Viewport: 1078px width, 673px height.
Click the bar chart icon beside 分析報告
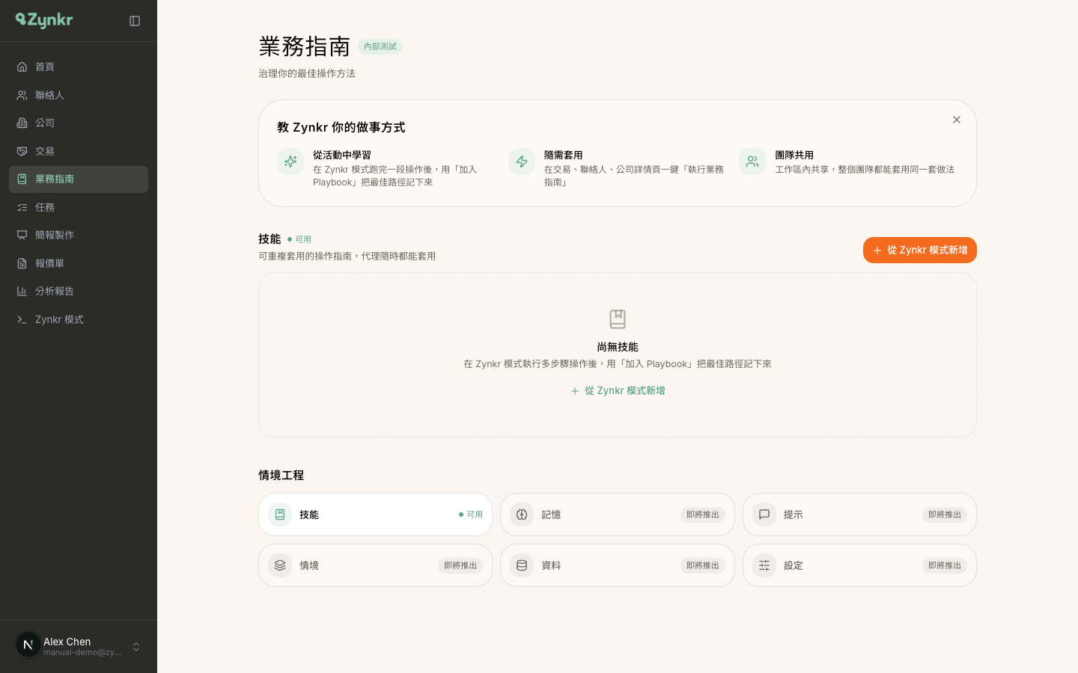(x=22, y=291)
